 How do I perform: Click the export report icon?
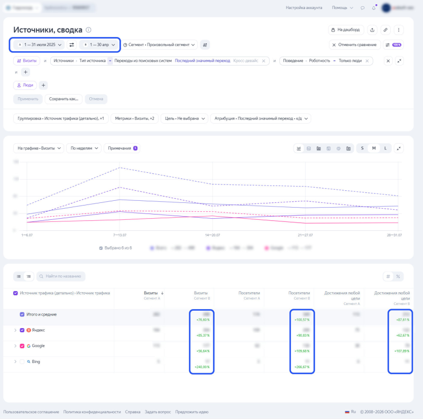[372, 30]
